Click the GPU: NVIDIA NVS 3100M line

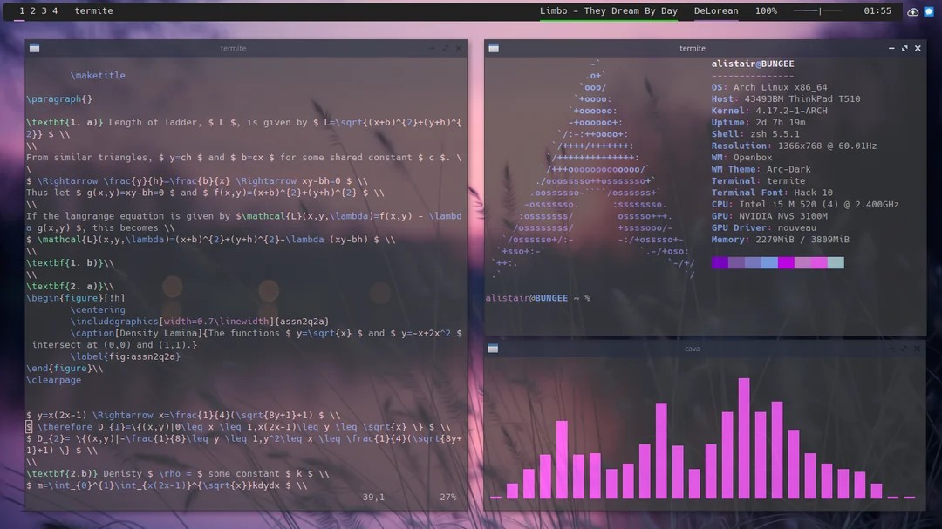769,216
